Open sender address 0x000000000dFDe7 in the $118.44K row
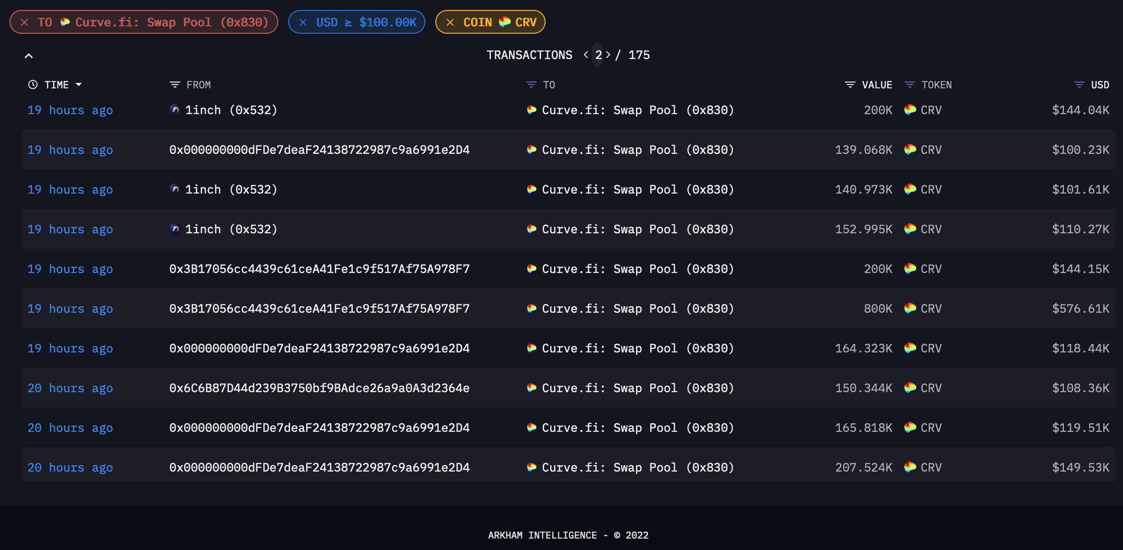The image size is (1123, 550). (x=319, y=348)
